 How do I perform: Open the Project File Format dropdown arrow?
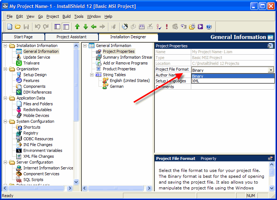270,70
